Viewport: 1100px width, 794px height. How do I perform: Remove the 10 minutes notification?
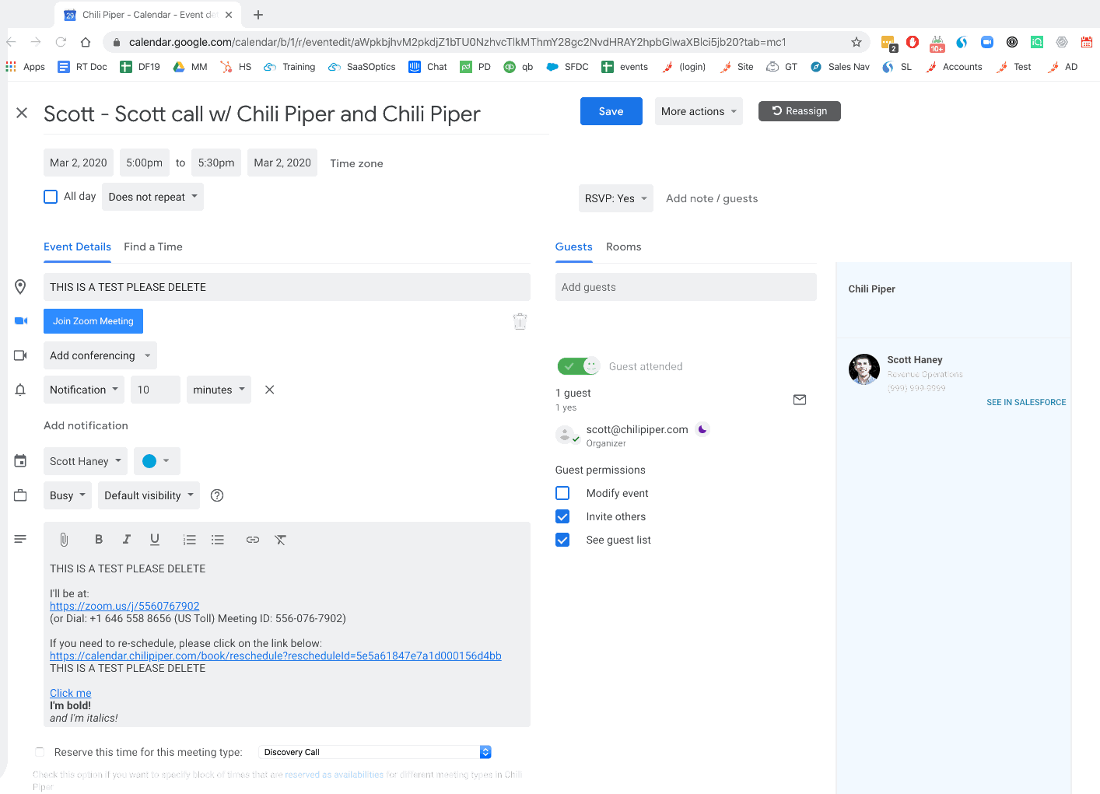[270, 390]
